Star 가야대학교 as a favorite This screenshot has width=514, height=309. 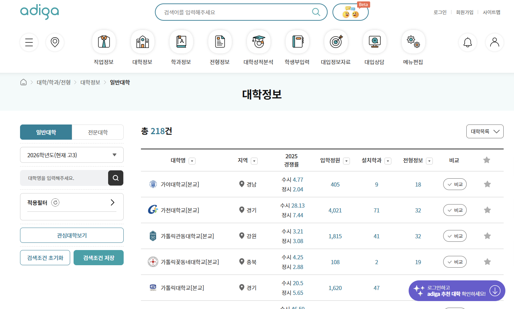click(x=487, y=184)
